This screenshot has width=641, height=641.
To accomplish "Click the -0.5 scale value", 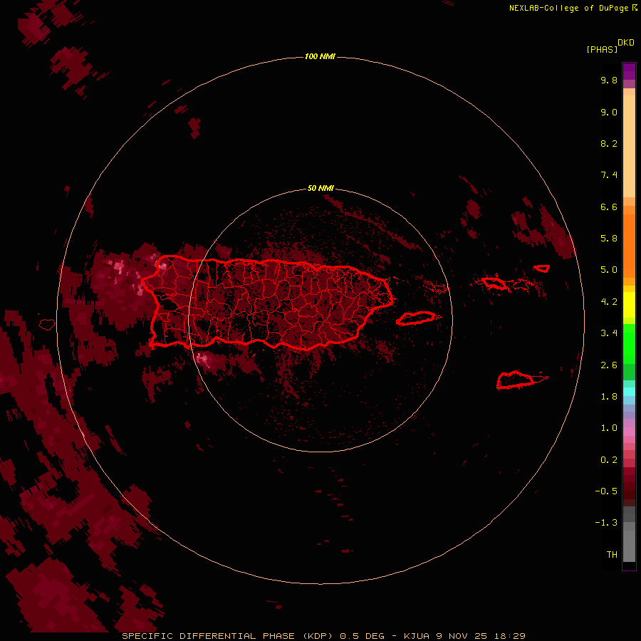I will [x=606, y=491].
